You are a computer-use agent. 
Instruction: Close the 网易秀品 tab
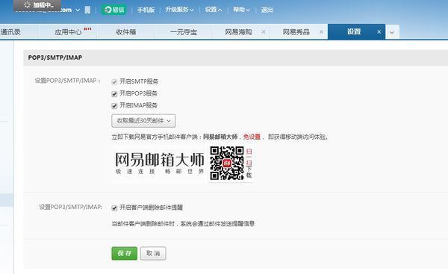[321, 32]
